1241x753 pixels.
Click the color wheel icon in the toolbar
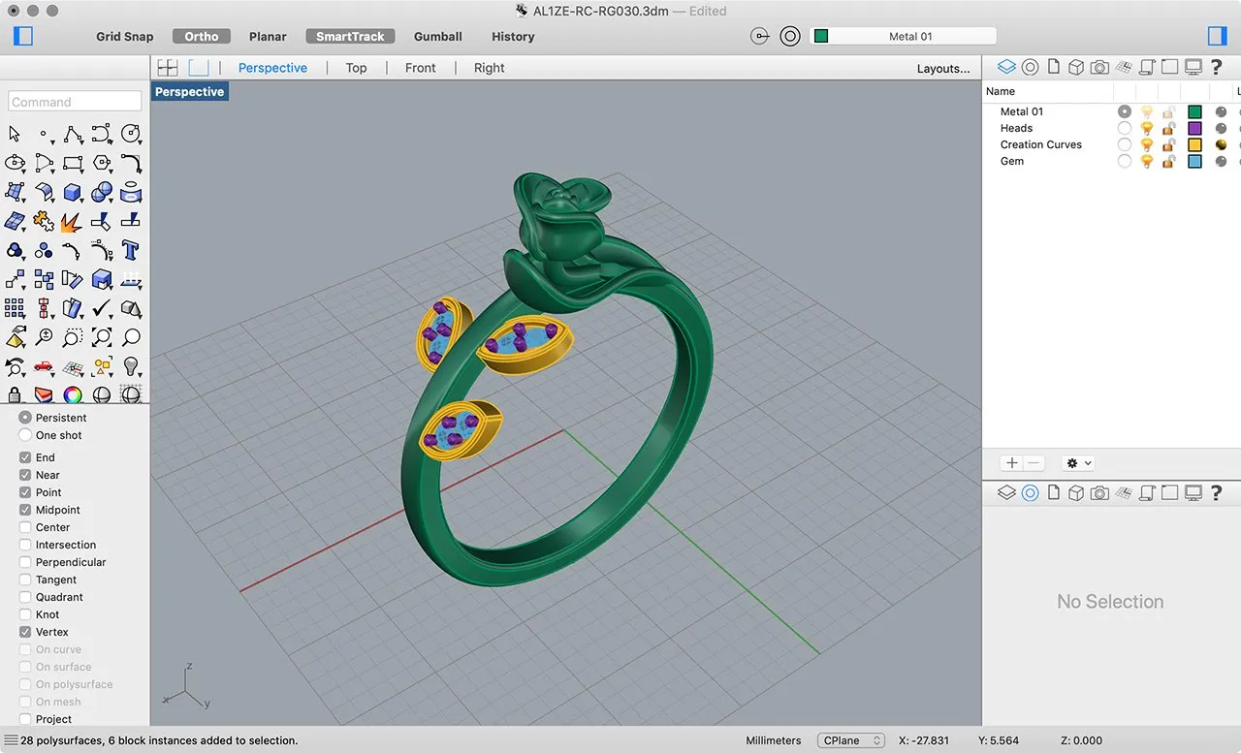[73, 394]
